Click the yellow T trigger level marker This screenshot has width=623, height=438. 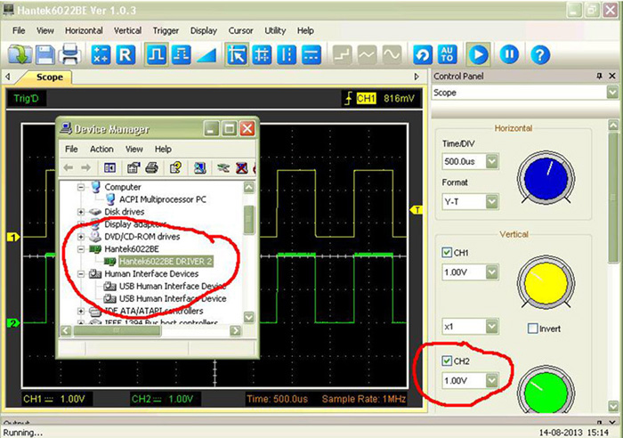pos(416,210)
